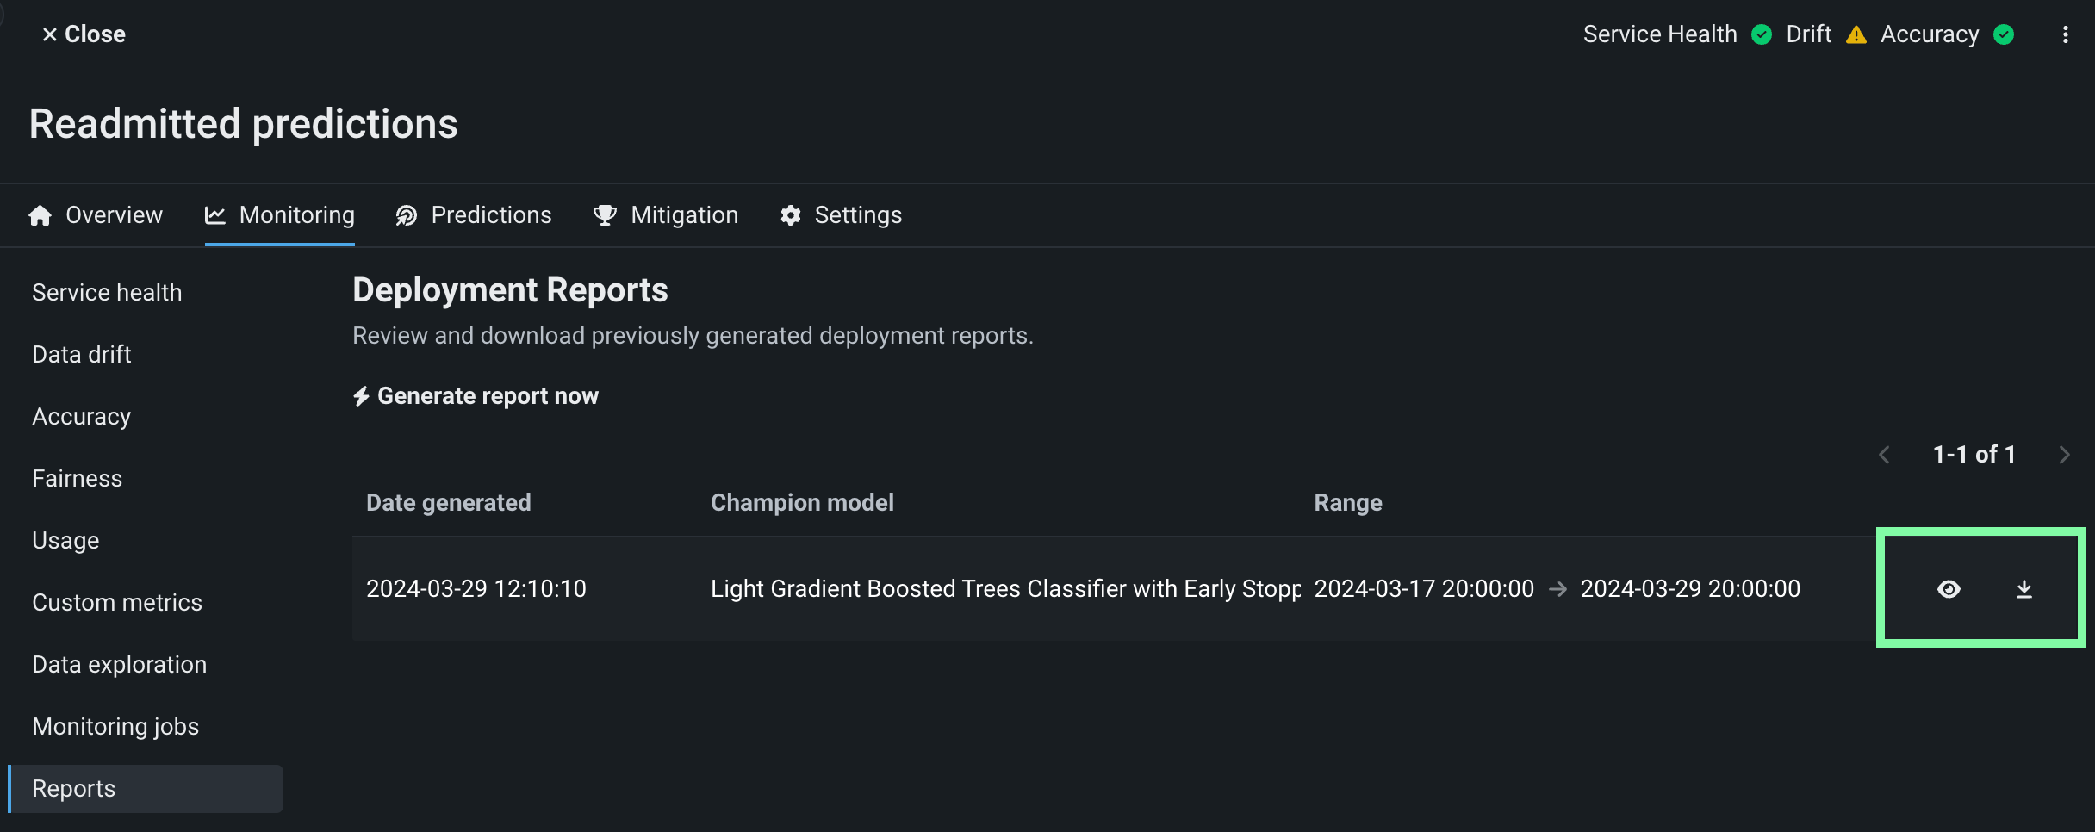The height and width of the screenshot is (832, 2095).
Task: Select Service health in sidebar
Action: point(107,293)
